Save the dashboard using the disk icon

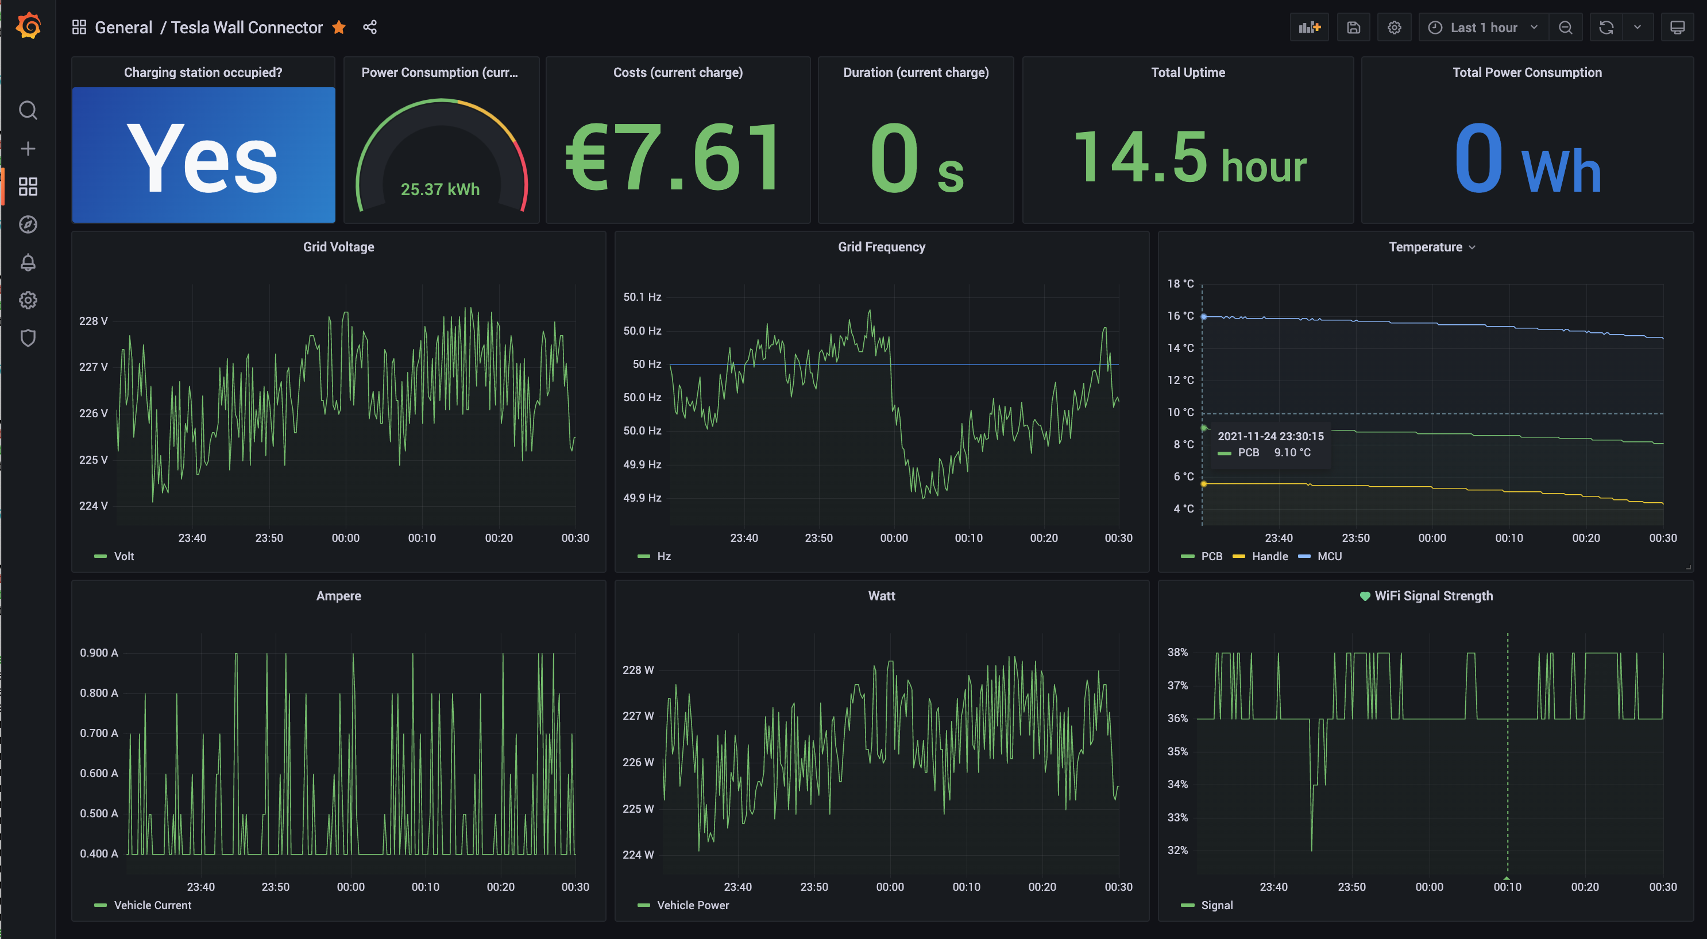(1354, 27)
